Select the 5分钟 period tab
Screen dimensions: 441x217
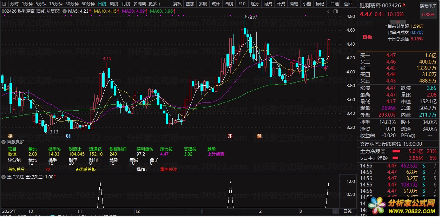41,4
